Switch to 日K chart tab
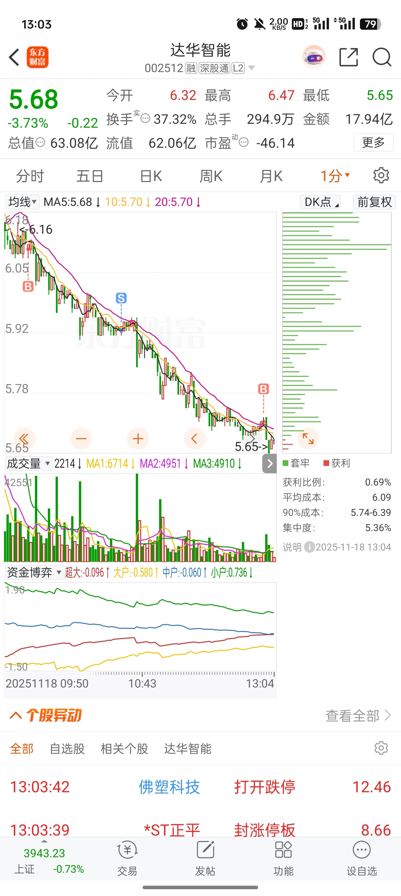This screenshot has height=896, width=401. click(x=151, y=176)
